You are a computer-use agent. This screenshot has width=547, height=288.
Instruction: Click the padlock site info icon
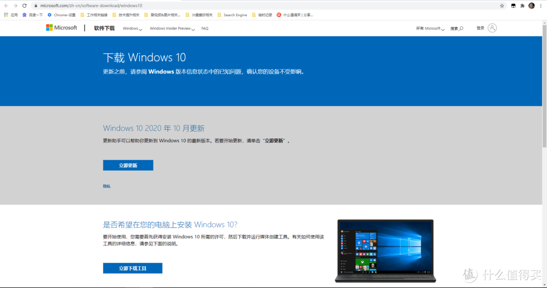[x=35, y=6]
